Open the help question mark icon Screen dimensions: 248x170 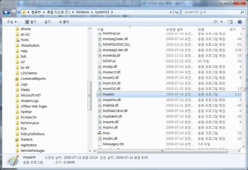click(x=240, y=22)
